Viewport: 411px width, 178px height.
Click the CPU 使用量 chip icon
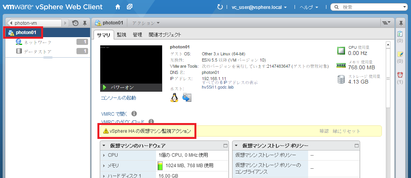341,50
